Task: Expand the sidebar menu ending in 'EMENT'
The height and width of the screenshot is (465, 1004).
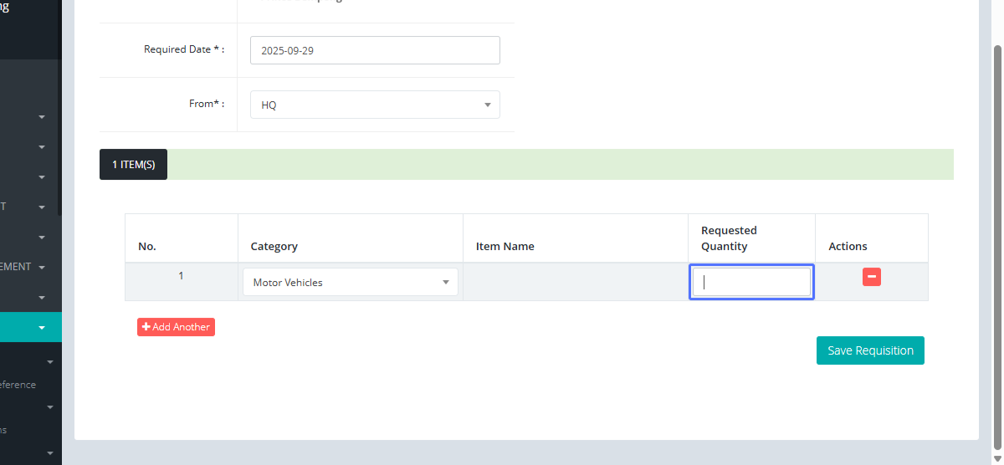Action: click(x=42, y=268)
